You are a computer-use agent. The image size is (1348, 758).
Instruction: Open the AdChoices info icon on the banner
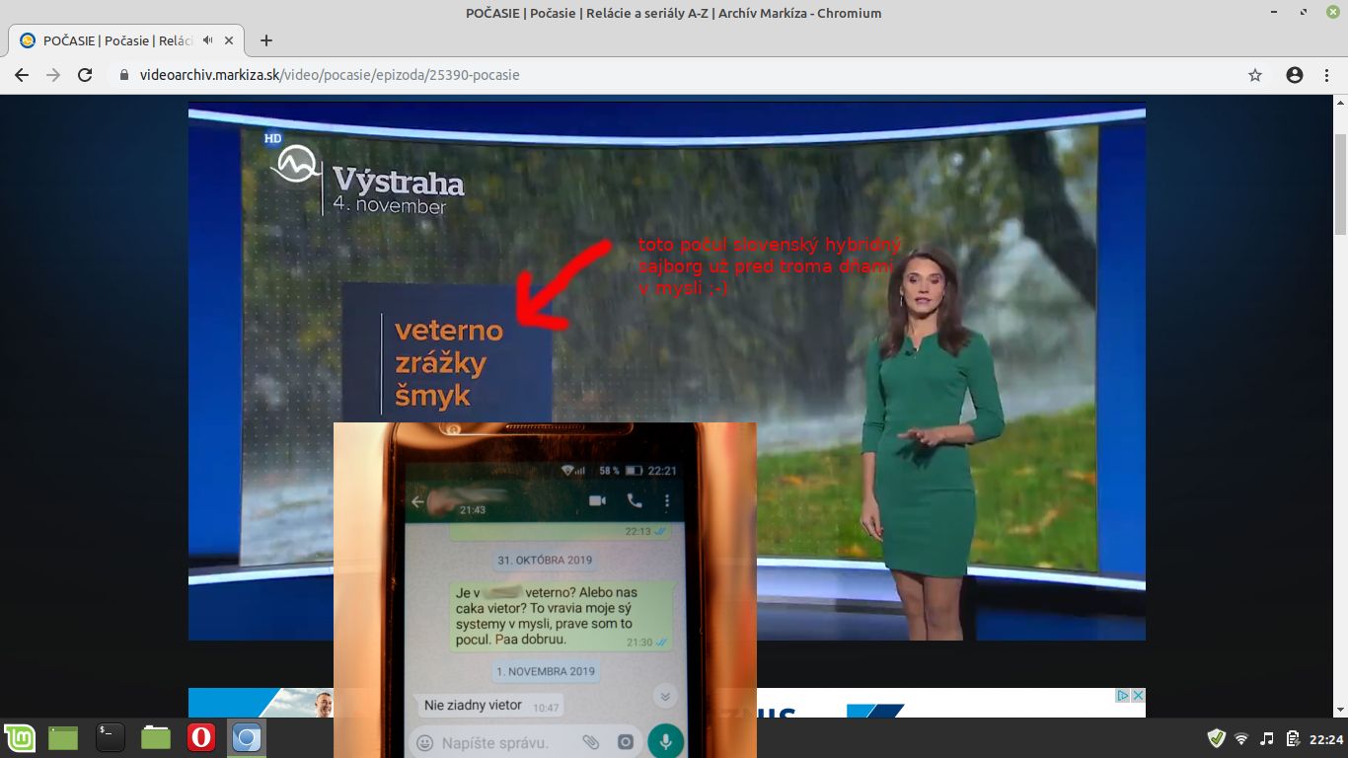[1123, 695]
